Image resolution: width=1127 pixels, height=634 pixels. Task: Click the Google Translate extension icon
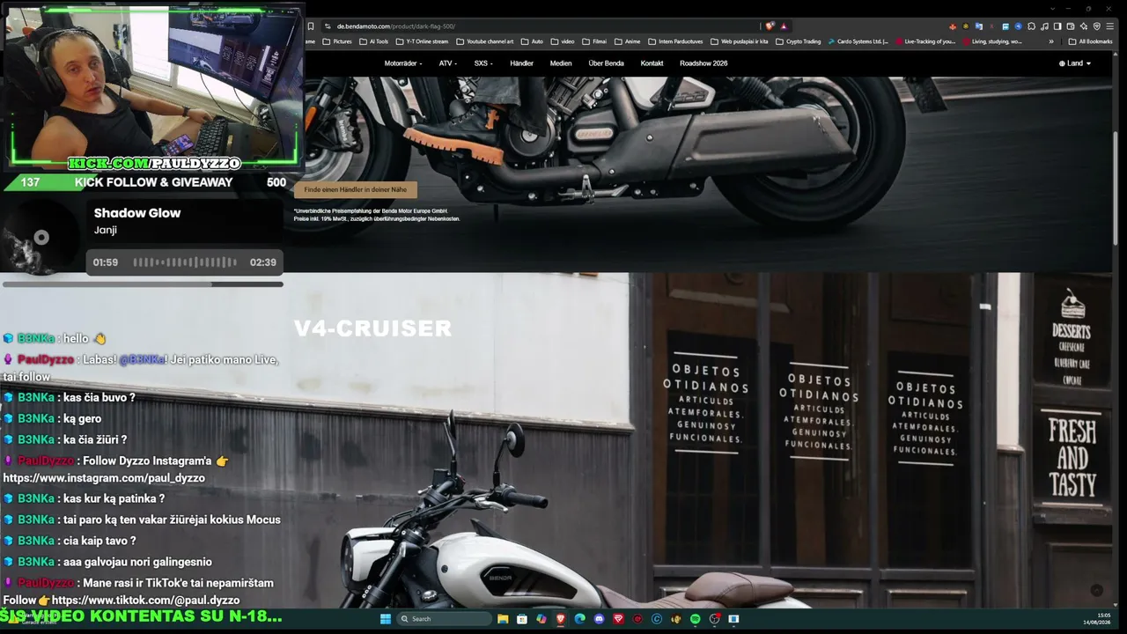point(979,26)
